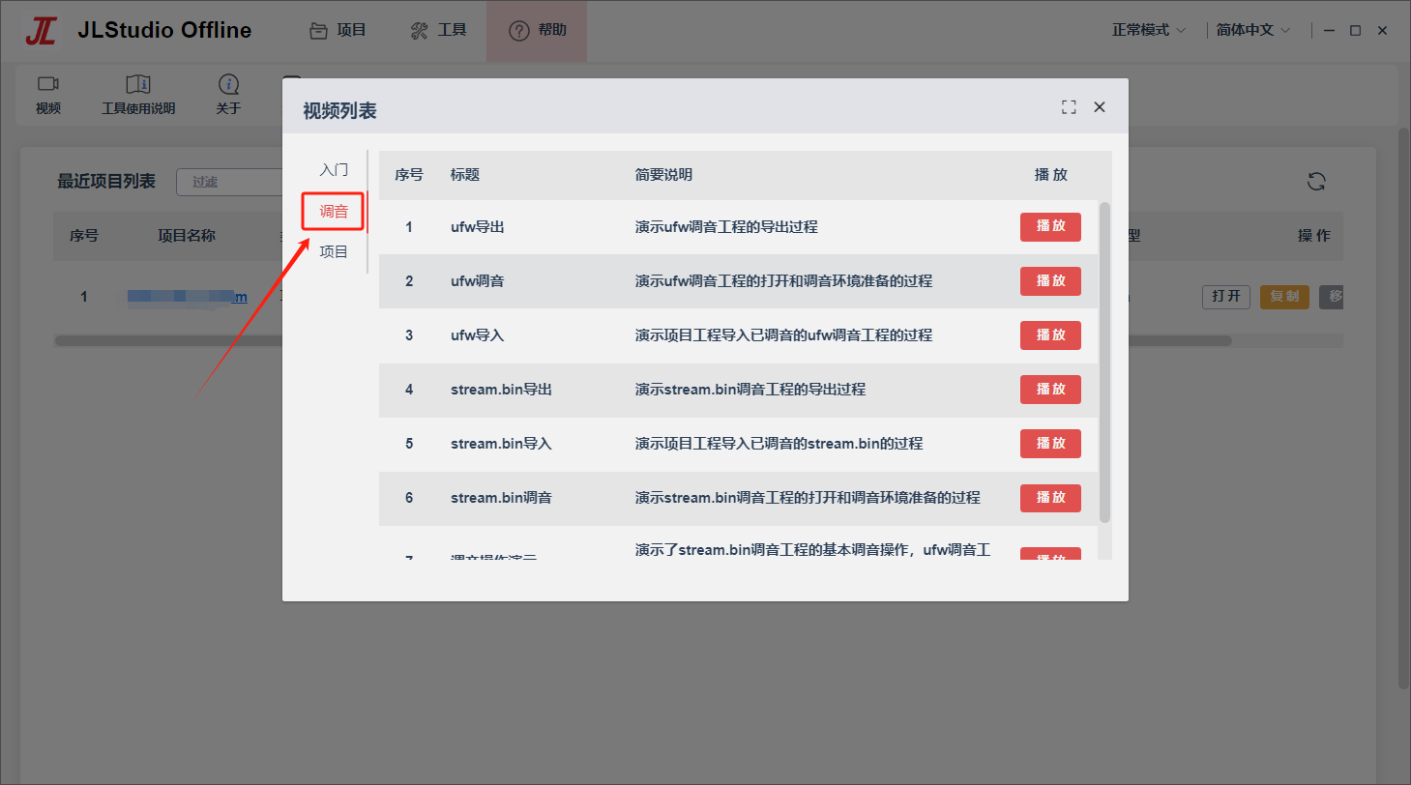This screenshot has height=785, width=1411.
Task: Play the stream.bin调音 video
Action: pyautogui.click(x=1050, y=497)
